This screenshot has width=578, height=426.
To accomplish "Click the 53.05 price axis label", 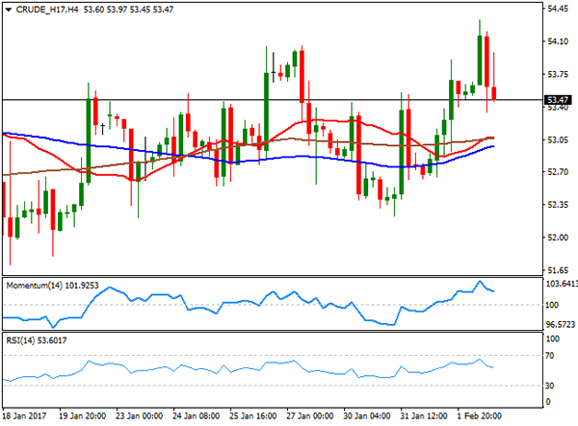I will coord(558,139).
